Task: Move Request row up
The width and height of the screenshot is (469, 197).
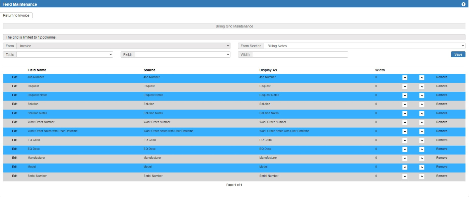Action: [x=422, y=86]
